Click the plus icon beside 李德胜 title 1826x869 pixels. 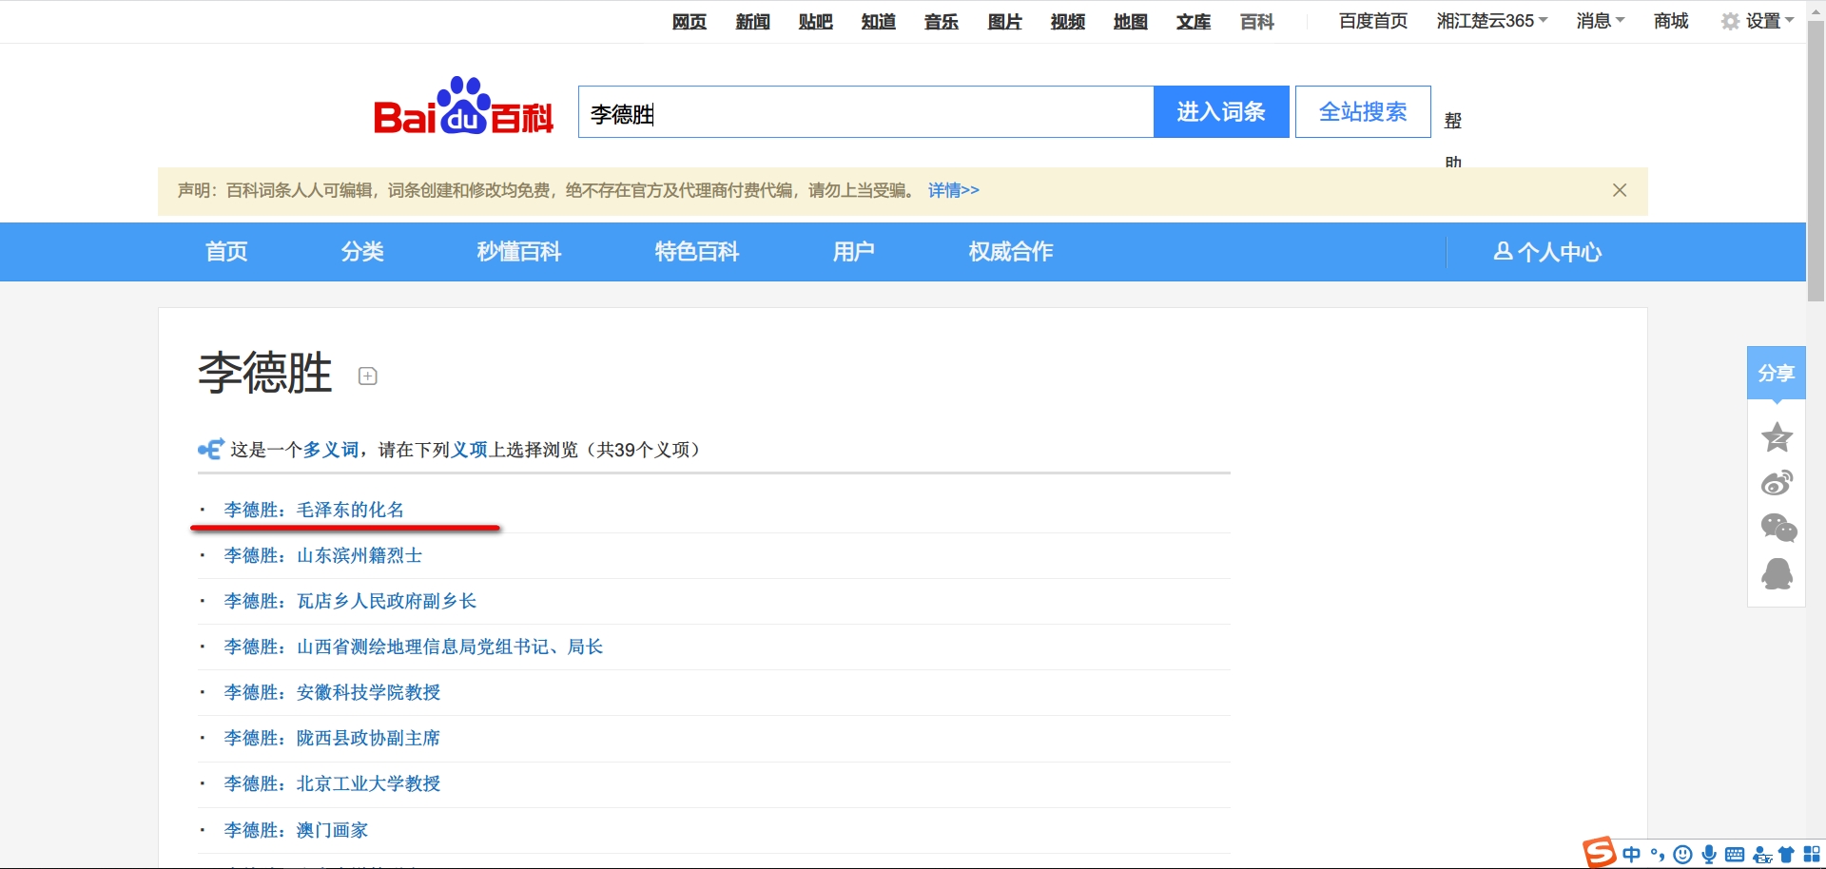click(x=368, y=377)
